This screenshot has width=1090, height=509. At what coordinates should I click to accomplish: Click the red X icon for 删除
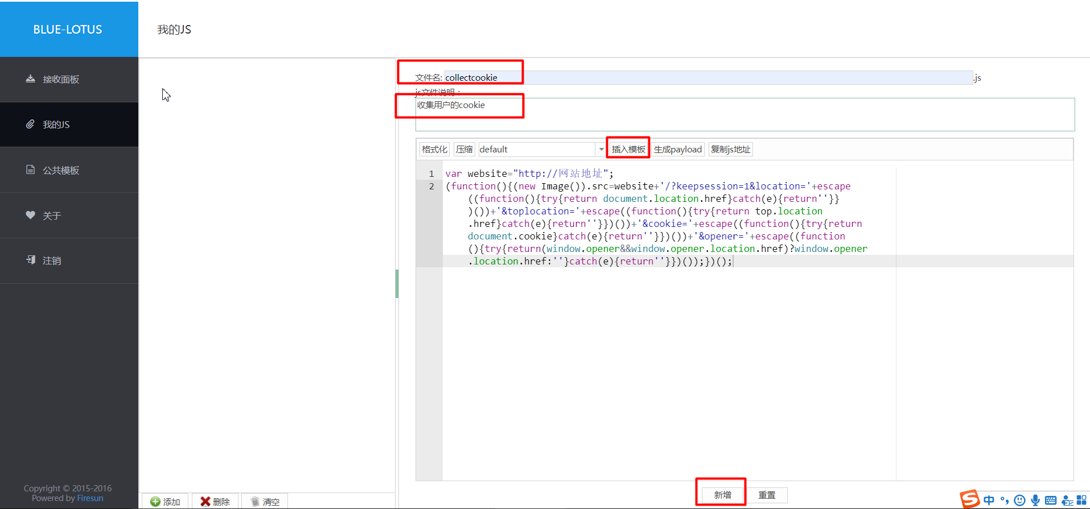(x=205, y=502)
